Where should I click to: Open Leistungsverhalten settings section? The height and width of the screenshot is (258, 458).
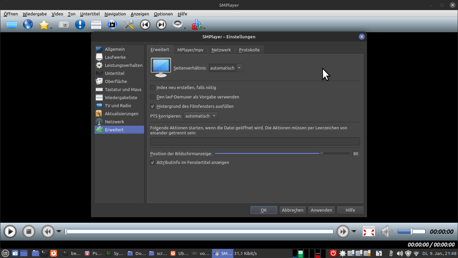[119, 65]
